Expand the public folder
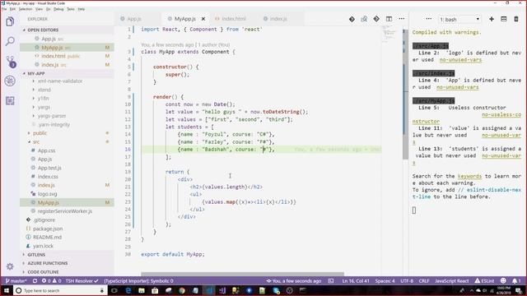 [x=40, y=133]
